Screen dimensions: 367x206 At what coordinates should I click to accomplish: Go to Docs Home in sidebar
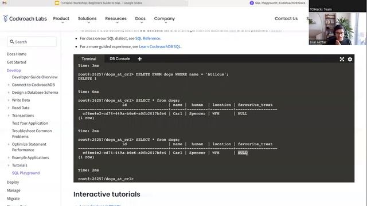click(x=17, y=54)
